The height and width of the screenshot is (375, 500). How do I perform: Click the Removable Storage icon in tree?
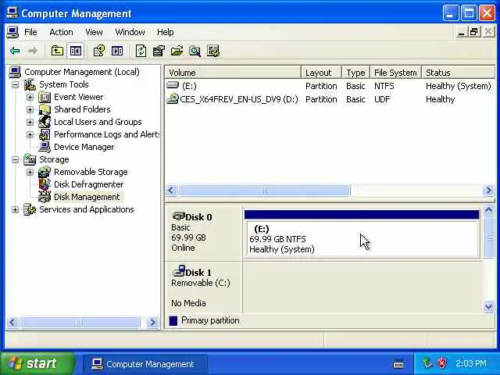click(45, 172)
